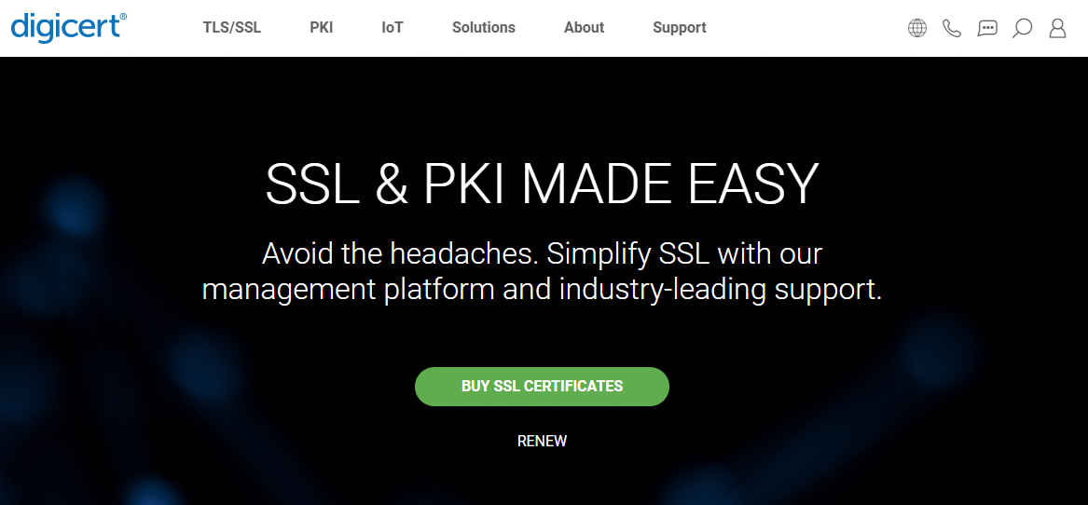
Task: Open the Solutions menu
Action: [484, 28]
